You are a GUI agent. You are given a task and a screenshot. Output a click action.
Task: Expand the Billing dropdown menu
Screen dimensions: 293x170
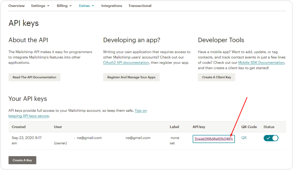pyautogui.click(x=64, y=6)
